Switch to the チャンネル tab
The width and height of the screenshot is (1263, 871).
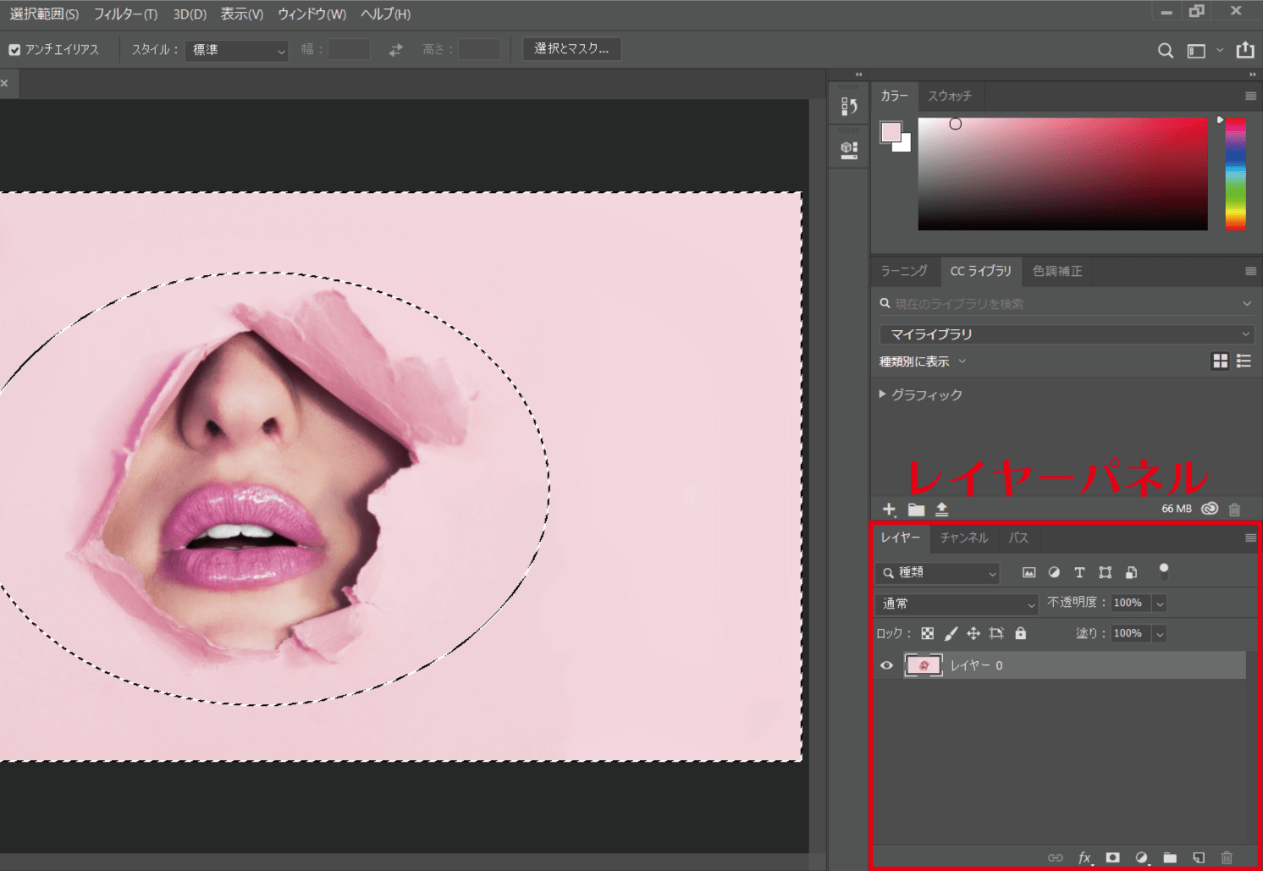coord(963,538)
